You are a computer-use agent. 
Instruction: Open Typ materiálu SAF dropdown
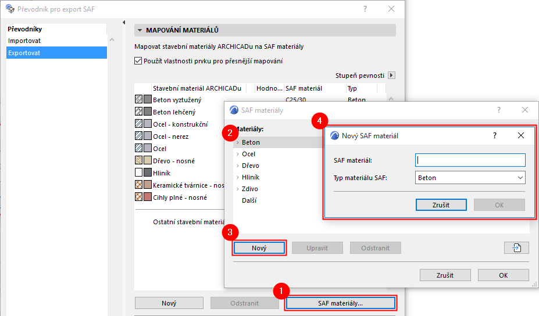470,178
